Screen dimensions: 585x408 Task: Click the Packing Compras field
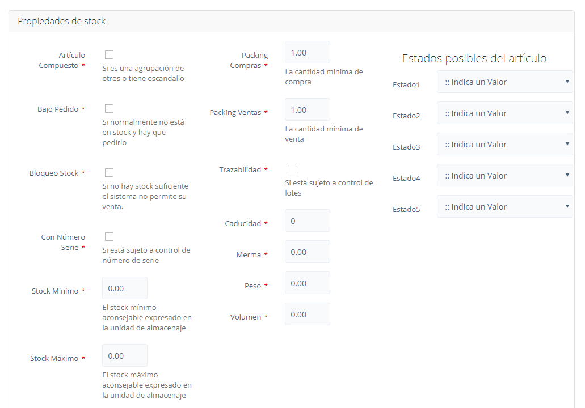click(307, 52)
